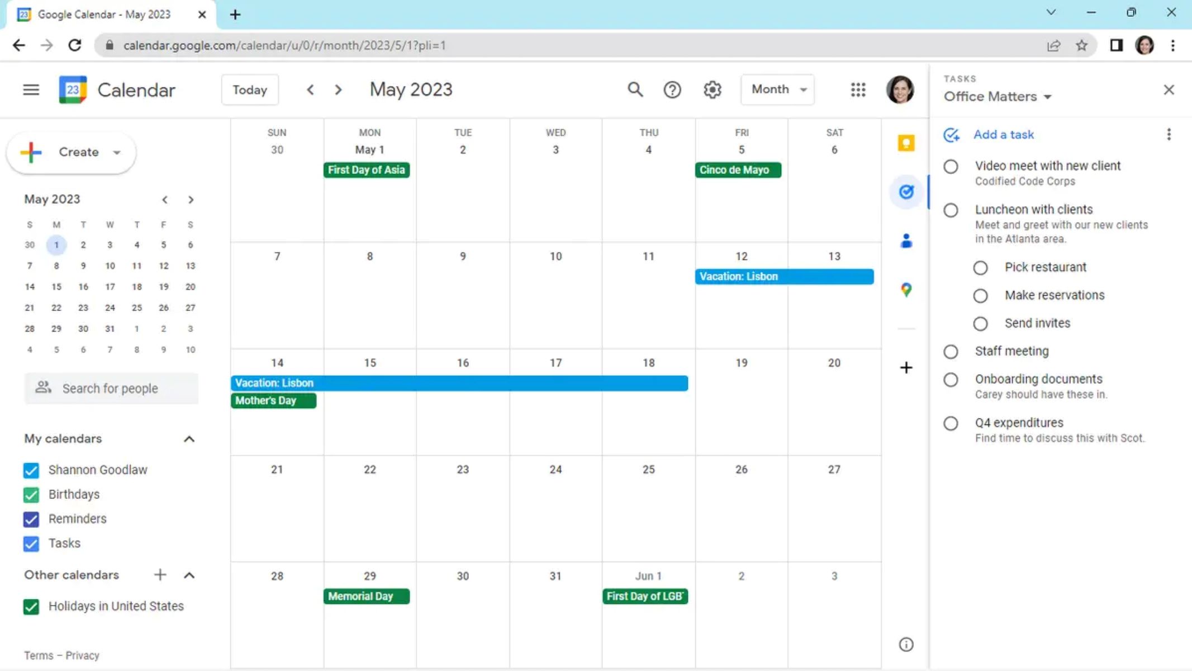Viewport: 1192px width, 671px height.
Task: Navigate to next month with forward arrow
Action: pos(338,89)
